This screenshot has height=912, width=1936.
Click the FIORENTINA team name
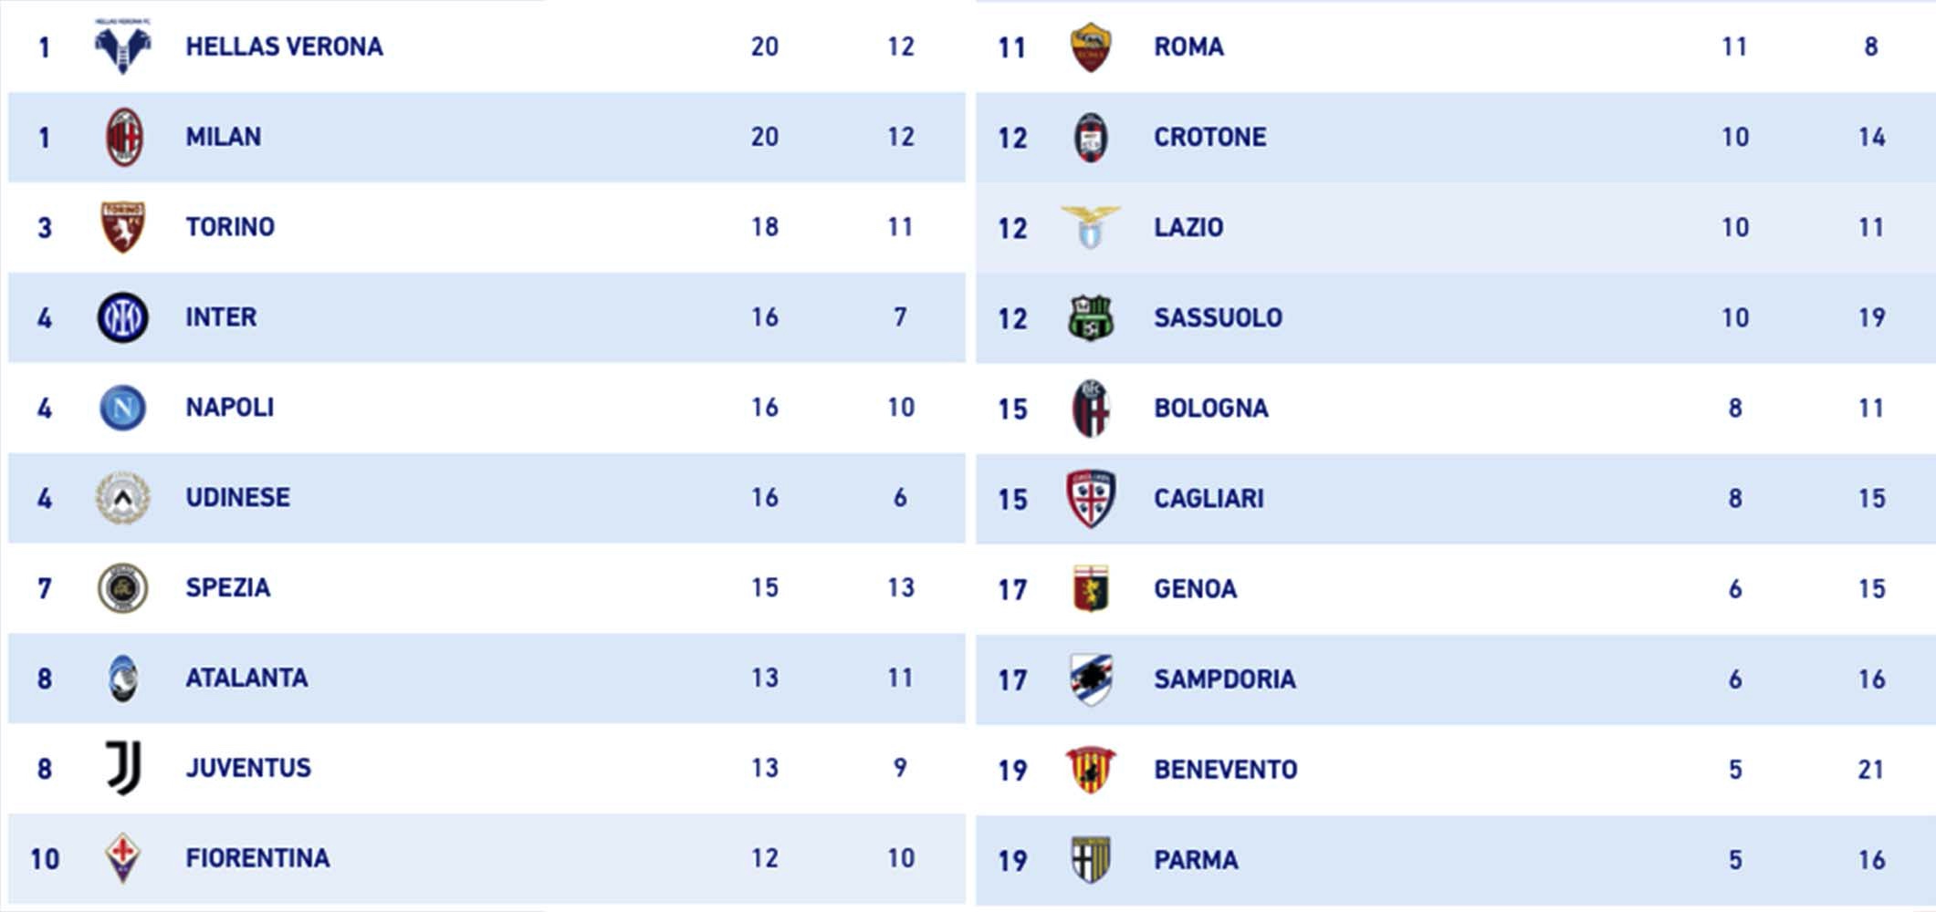click(257, 859)
